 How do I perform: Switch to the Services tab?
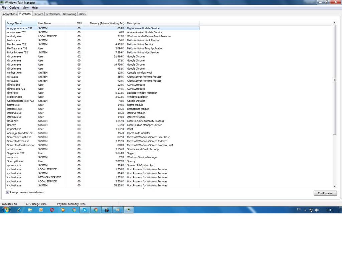coord(38,14)
